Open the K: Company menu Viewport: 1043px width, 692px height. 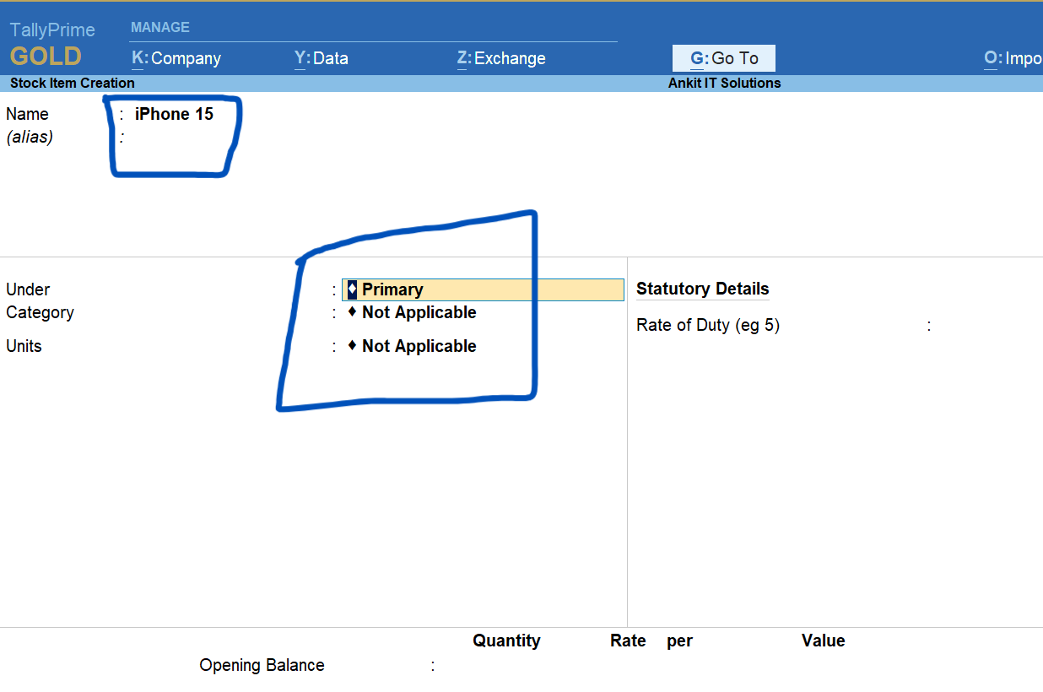176,58
